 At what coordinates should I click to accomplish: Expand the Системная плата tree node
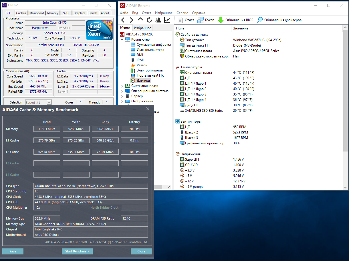coord(122,86)
